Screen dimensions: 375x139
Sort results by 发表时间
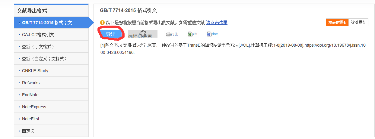pos(337,22)
